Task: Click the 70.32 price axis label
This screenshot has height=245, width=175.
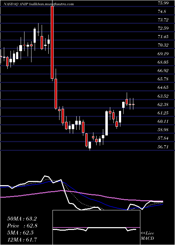Action: coord(163,45)
